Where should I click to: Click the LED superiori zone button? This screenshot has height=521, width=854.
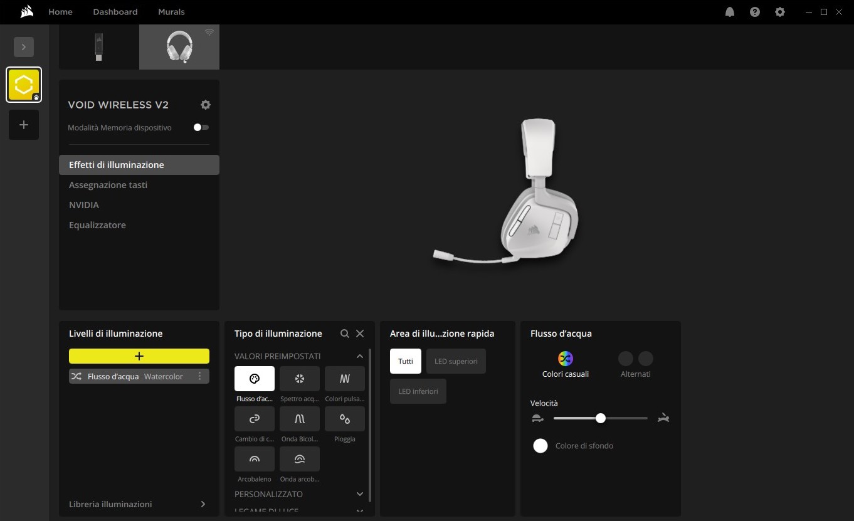tap(456, 361)
